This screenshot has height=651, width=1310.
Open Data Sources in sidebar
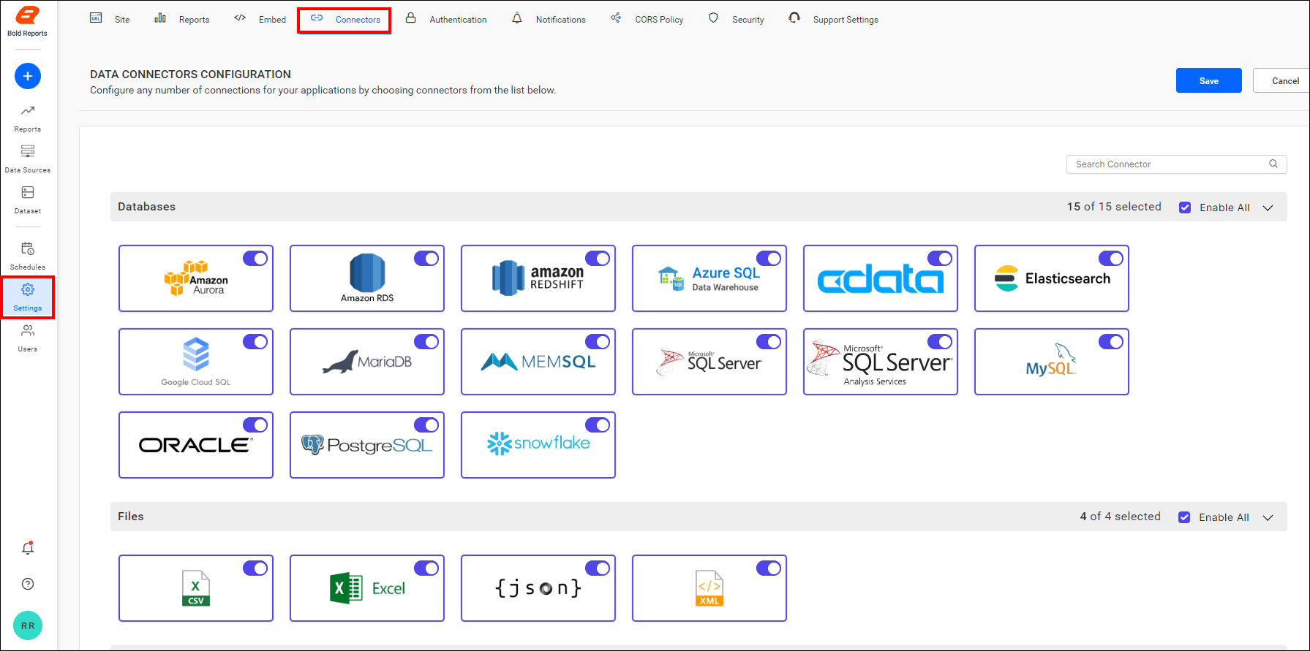pyautogui.click(x=28, y=159)
